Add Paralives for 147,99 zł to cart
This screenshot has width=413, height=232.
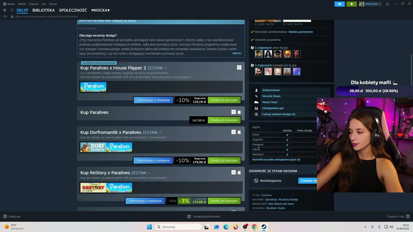click(x=224, y=120)
